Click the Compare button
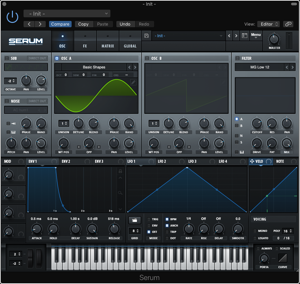 click(x=60, y=24)
